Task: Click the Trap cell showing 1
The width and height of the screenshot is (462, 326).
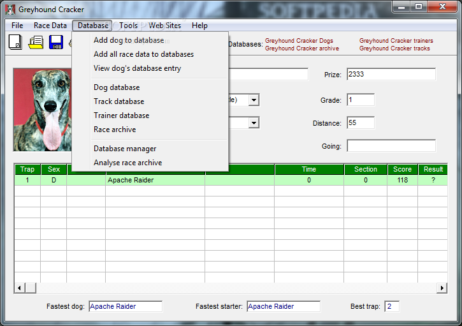Action: pos(27,181)
